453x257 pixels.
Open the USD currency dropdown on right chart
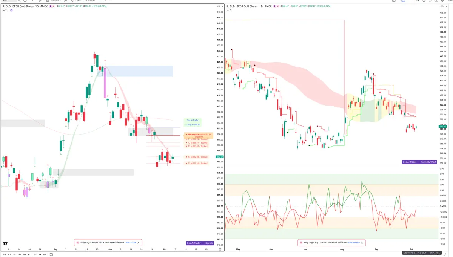442,6
